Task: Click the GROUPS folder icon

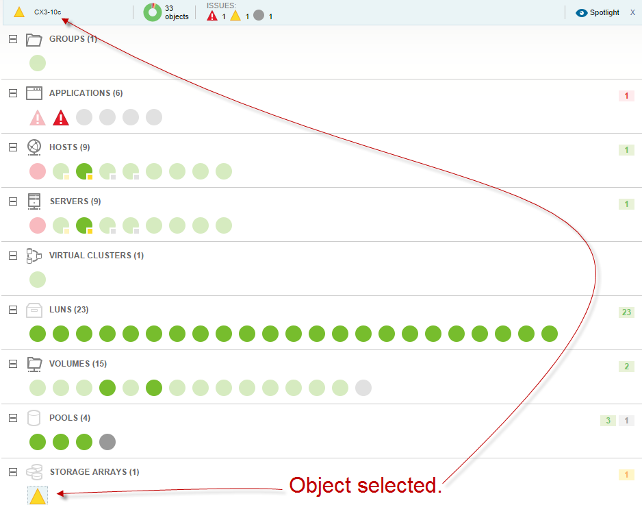Action: point(34,38)
